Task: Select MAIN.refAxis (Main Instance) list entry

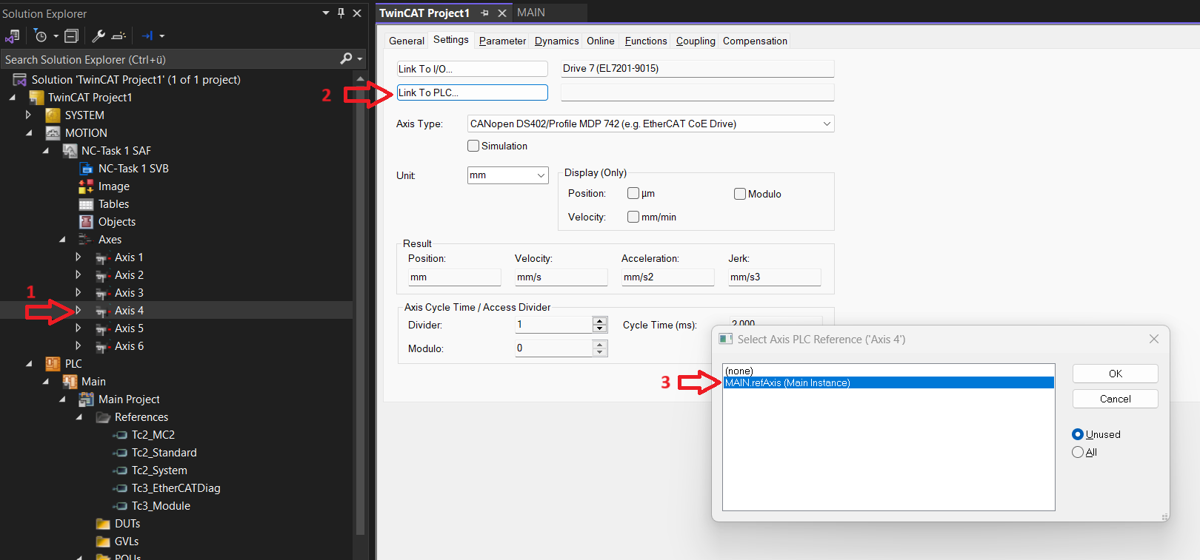Action: [x=889, y=382]
